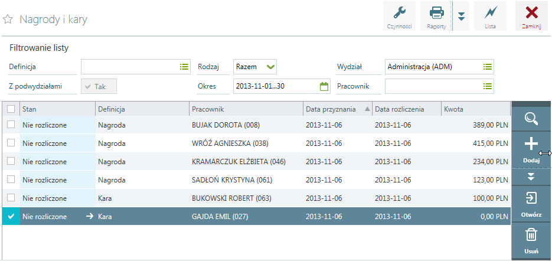Check the box for WRÓŻ AGNIESZKA row
This screenshot has width=552, height=261.
[11, 143]
